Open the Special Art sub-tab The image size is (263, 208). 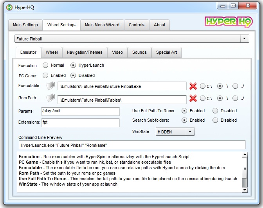(x=167, y=52)
